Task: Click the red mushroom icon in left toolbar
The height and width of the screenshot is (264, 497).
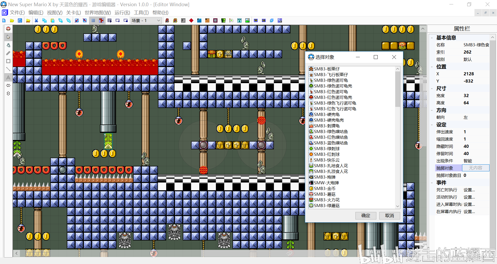Action: pyautogui.click(x=8, y=29)
